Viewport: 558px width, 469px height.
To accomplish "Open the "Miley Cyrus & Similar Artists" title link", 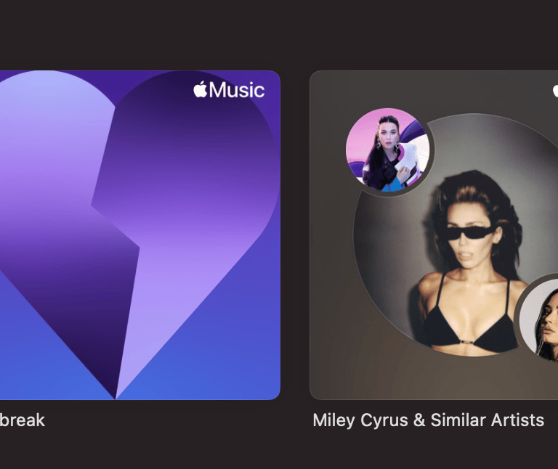I will (429, 420).
